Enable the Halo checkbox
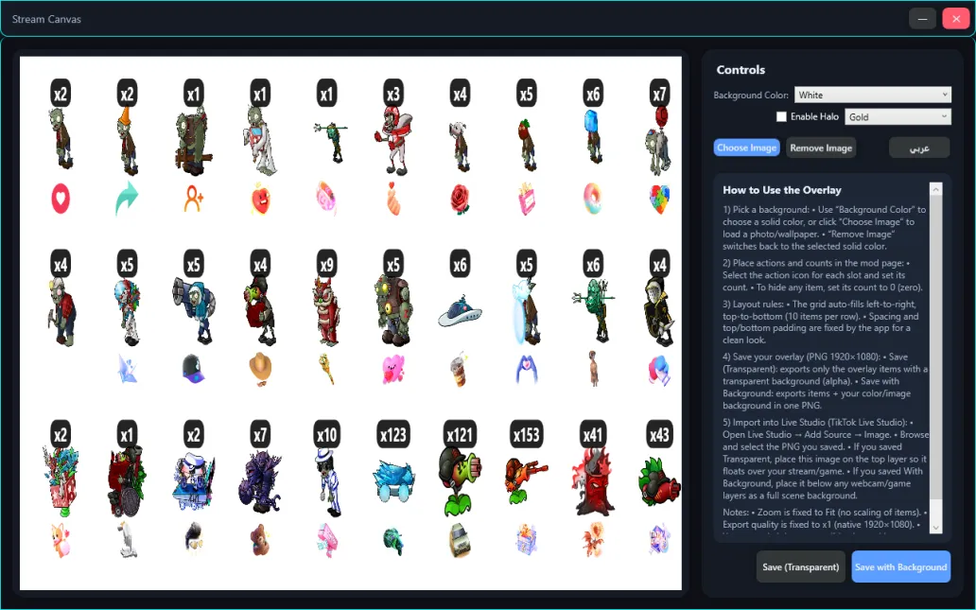976x610 pixels. tap(781, 117)
